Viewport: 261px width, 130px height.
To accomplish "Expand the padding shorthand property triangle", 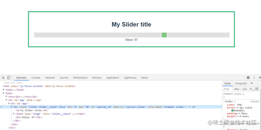I will 239,113.
